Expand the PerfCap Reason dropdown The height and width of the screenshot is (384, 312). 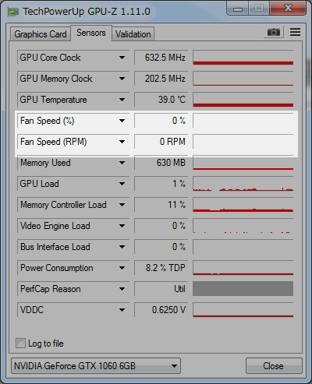coord(122,289)
